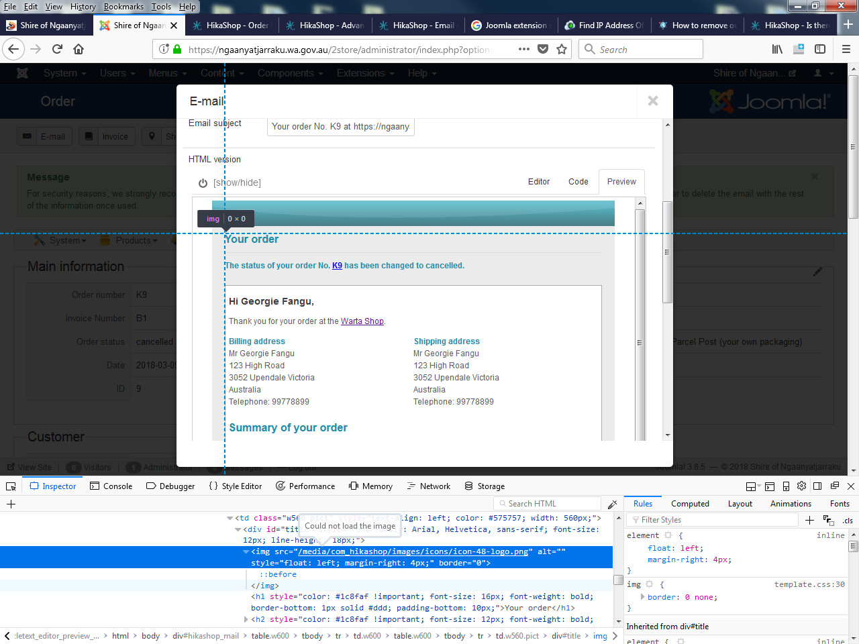The height and width of the screenshot is (644, 859).
Task: Close the developer tools
Action: pos(851,486)
